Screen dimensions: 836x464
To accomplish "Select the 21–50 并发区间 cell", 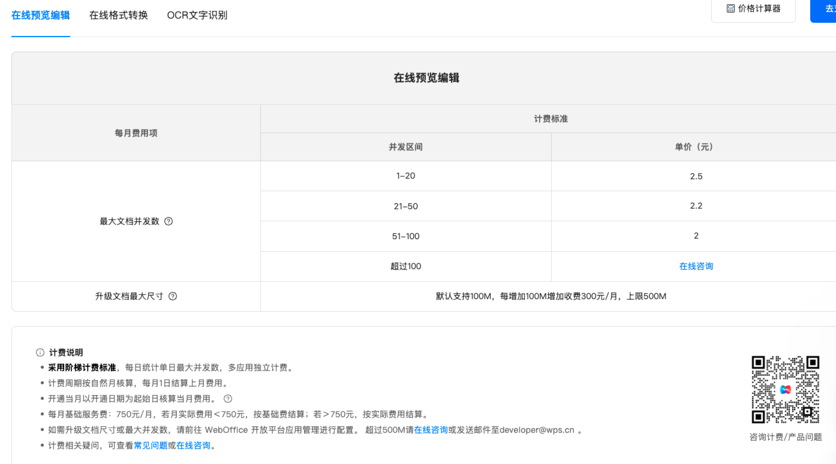I will [405, 206].
